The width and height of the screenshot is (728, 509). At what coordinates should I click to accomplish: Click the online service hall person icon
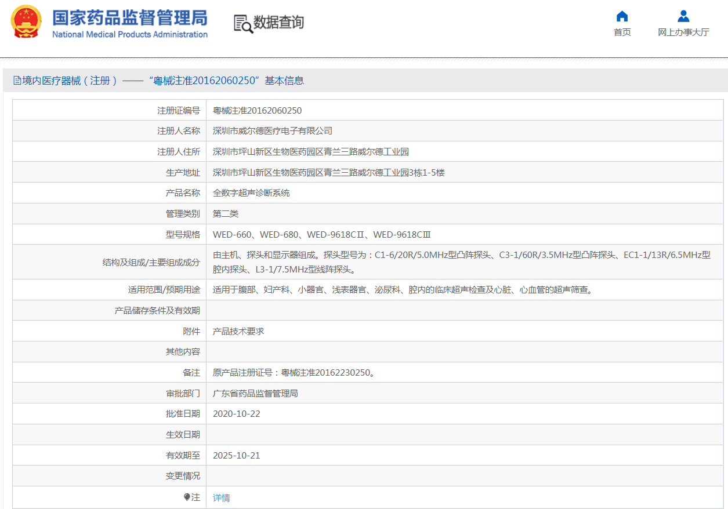point(683,16)
